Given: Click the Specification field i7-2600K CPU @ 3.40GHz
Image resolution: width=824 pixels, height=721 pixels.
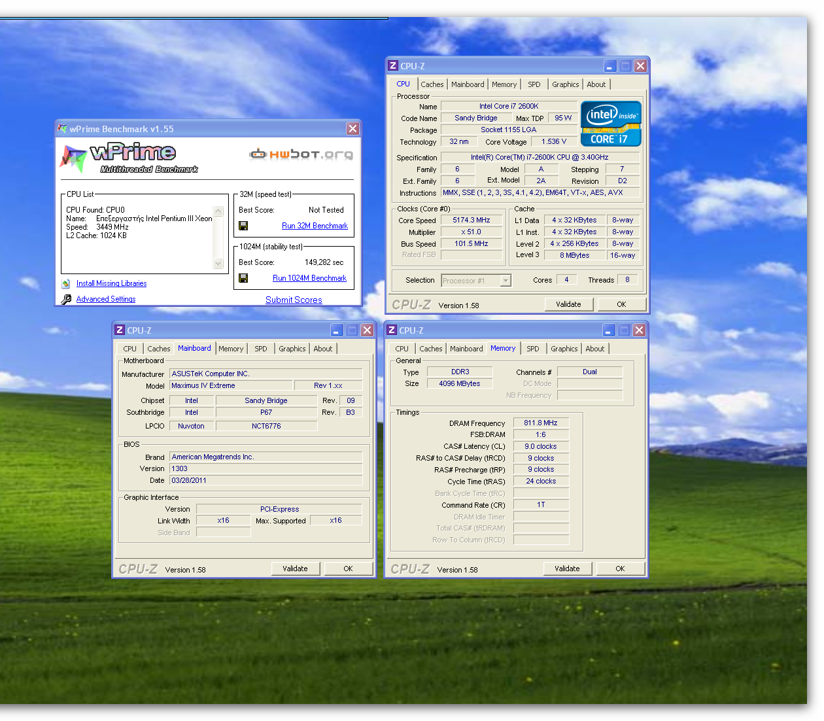Looking at the screenshot, I should pos(540,157).
